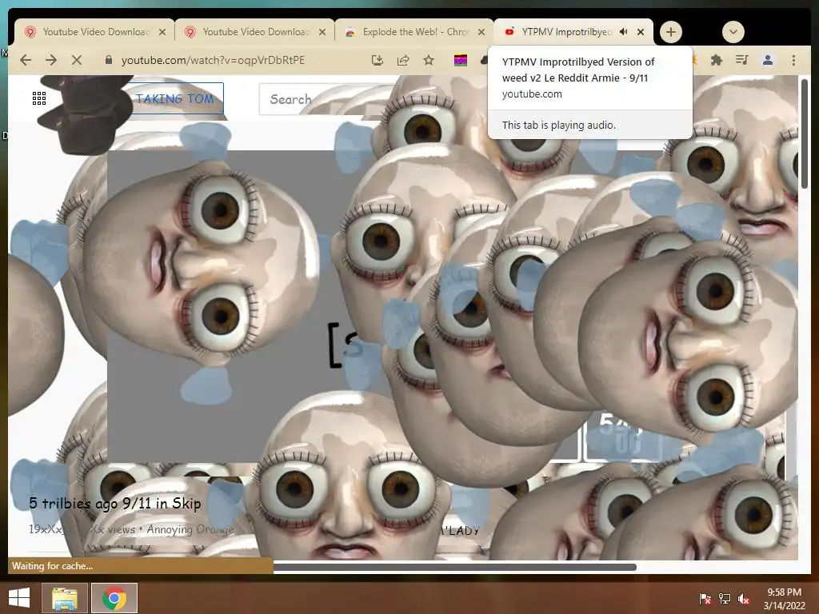Screen dimensions: 819x614
Task: Open the Action Center flag tray icon
Action: tap(705, 599)
